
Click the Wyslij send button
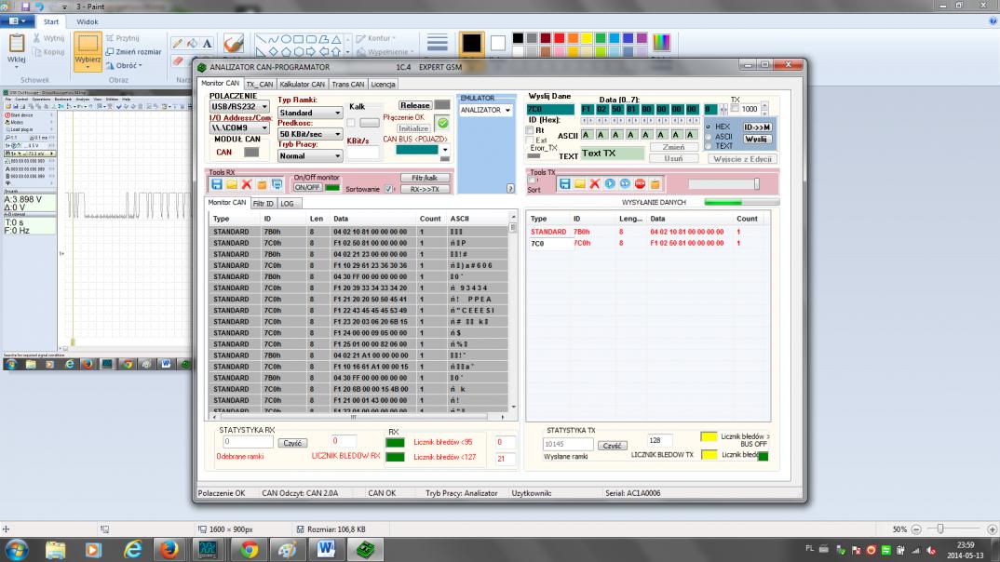(x=757, y=139)
